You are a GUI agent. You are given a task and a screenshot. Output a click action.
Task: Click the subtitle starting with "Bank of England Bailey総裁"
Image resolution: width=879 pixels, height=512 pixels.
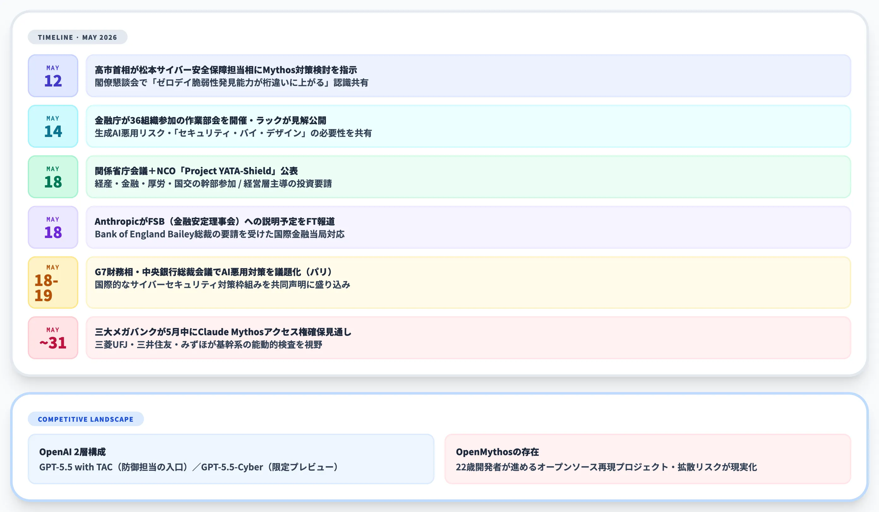[219, 234]
